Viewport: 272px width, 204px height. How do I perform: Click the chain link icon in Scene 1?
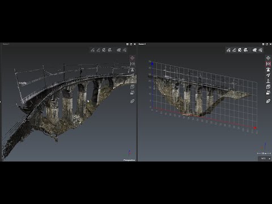pos(133,101)
